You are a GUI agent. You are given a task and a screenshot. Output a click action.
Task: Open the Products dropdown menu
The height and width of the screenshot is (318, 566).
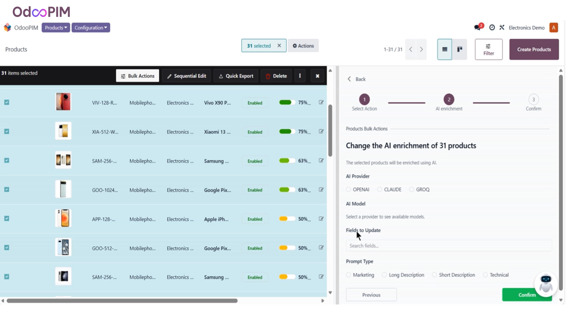tap(56, 28)
